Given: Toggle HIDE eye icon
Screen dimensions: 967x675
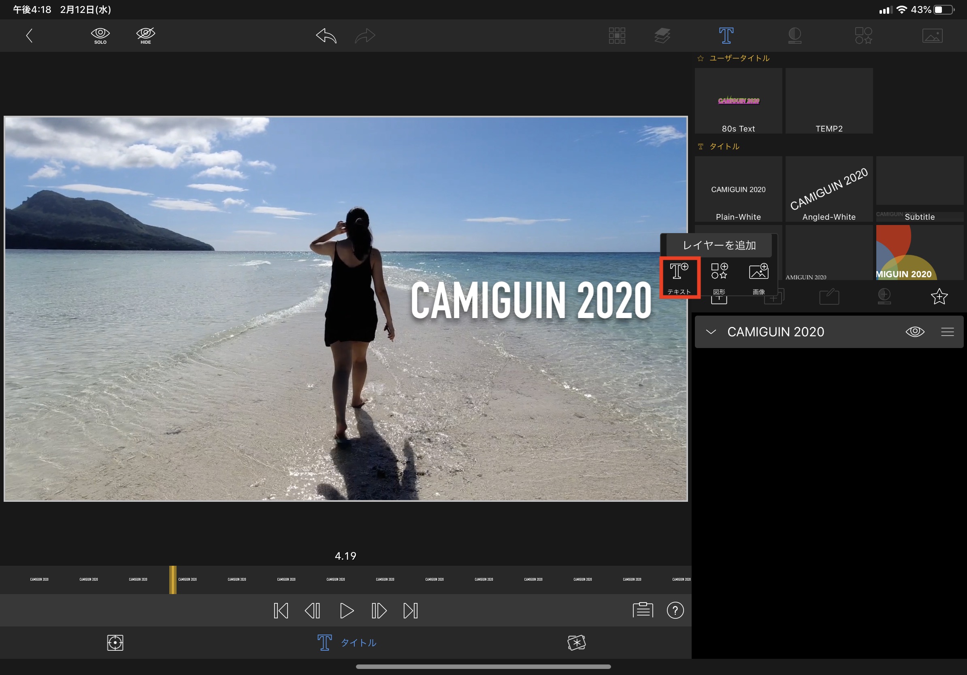Looking at the screenshot, I should coord(146,36).
